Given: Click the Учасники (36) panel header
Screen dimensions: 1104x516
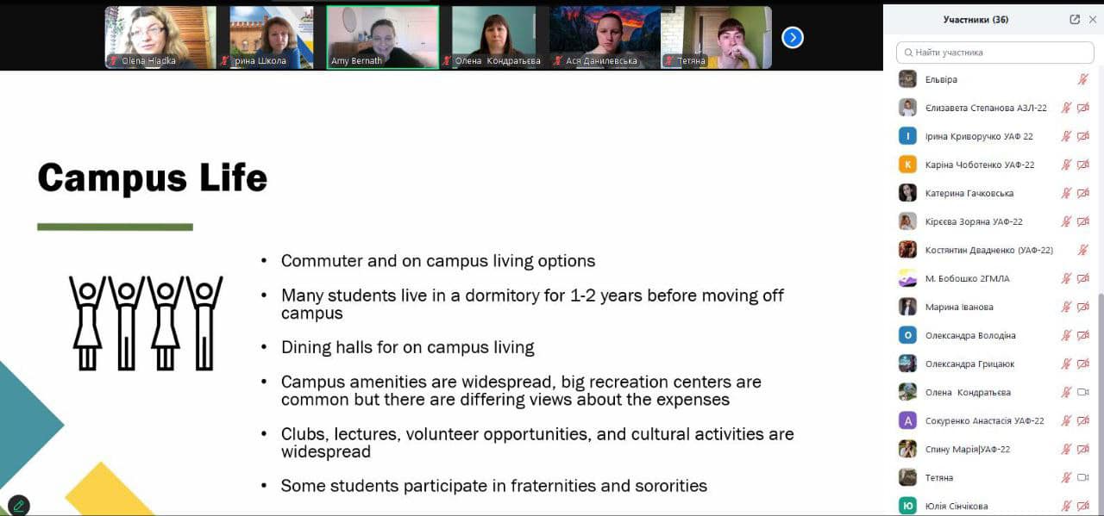Looking at the screenshot, I should coord(975,20).
